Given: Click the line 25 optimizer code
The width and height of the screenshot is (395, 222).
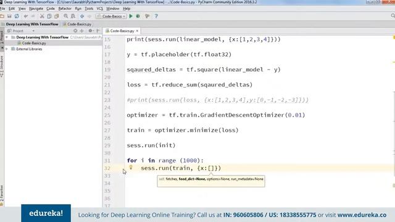Looking at the screenshot, I should [x=216, y=115].
